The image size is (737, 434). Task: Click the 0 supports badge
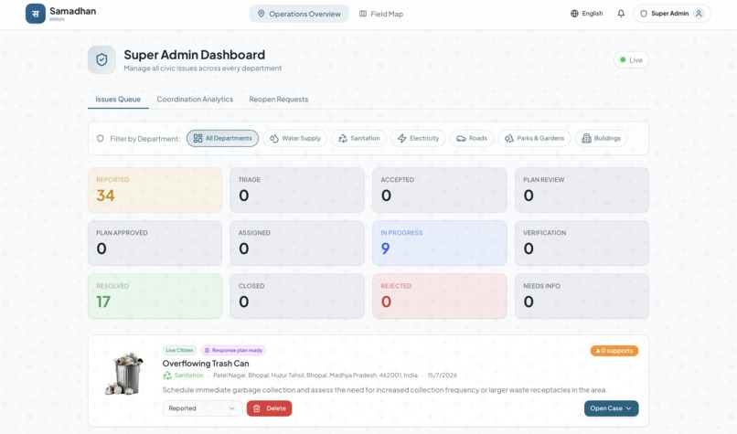pos(614,350)
